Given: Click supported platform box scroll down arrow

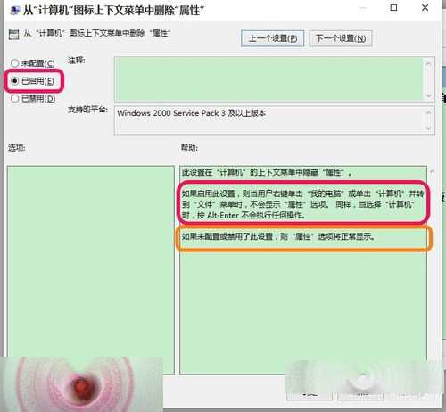Looking at the screenshot, I should 428,128.
